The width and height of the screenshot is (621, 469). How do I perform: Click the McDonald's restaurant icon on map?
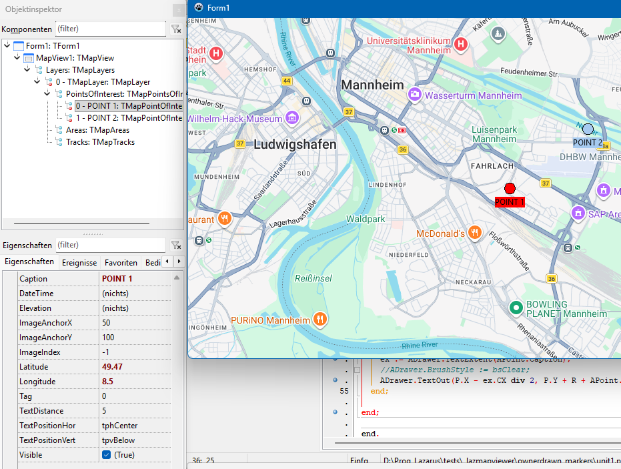click(474, 233)
